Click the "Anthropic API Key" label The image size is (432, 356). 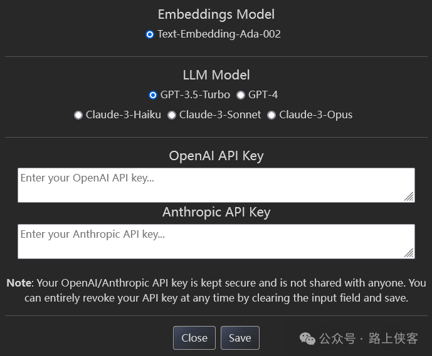[x=216, y=212]
